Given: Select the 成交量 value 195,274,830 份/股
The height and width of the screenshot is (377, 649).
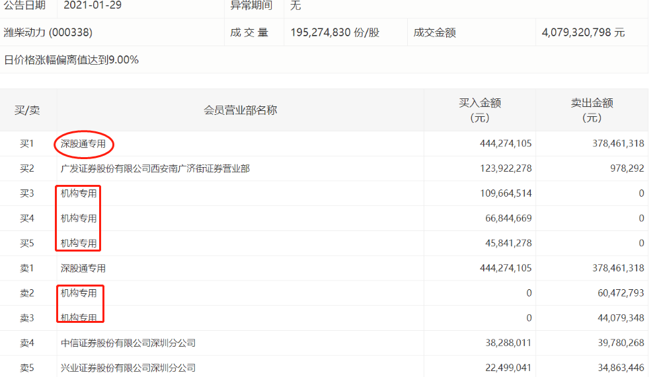Looking at the screenshot, I should [334, 32].
